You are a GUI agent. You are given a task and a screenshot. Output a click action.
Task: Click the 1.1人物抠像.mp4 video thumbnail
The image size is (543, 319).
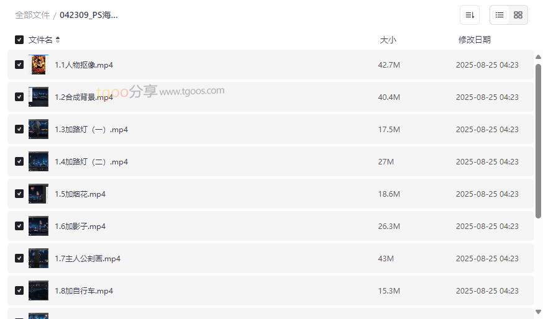39,65
